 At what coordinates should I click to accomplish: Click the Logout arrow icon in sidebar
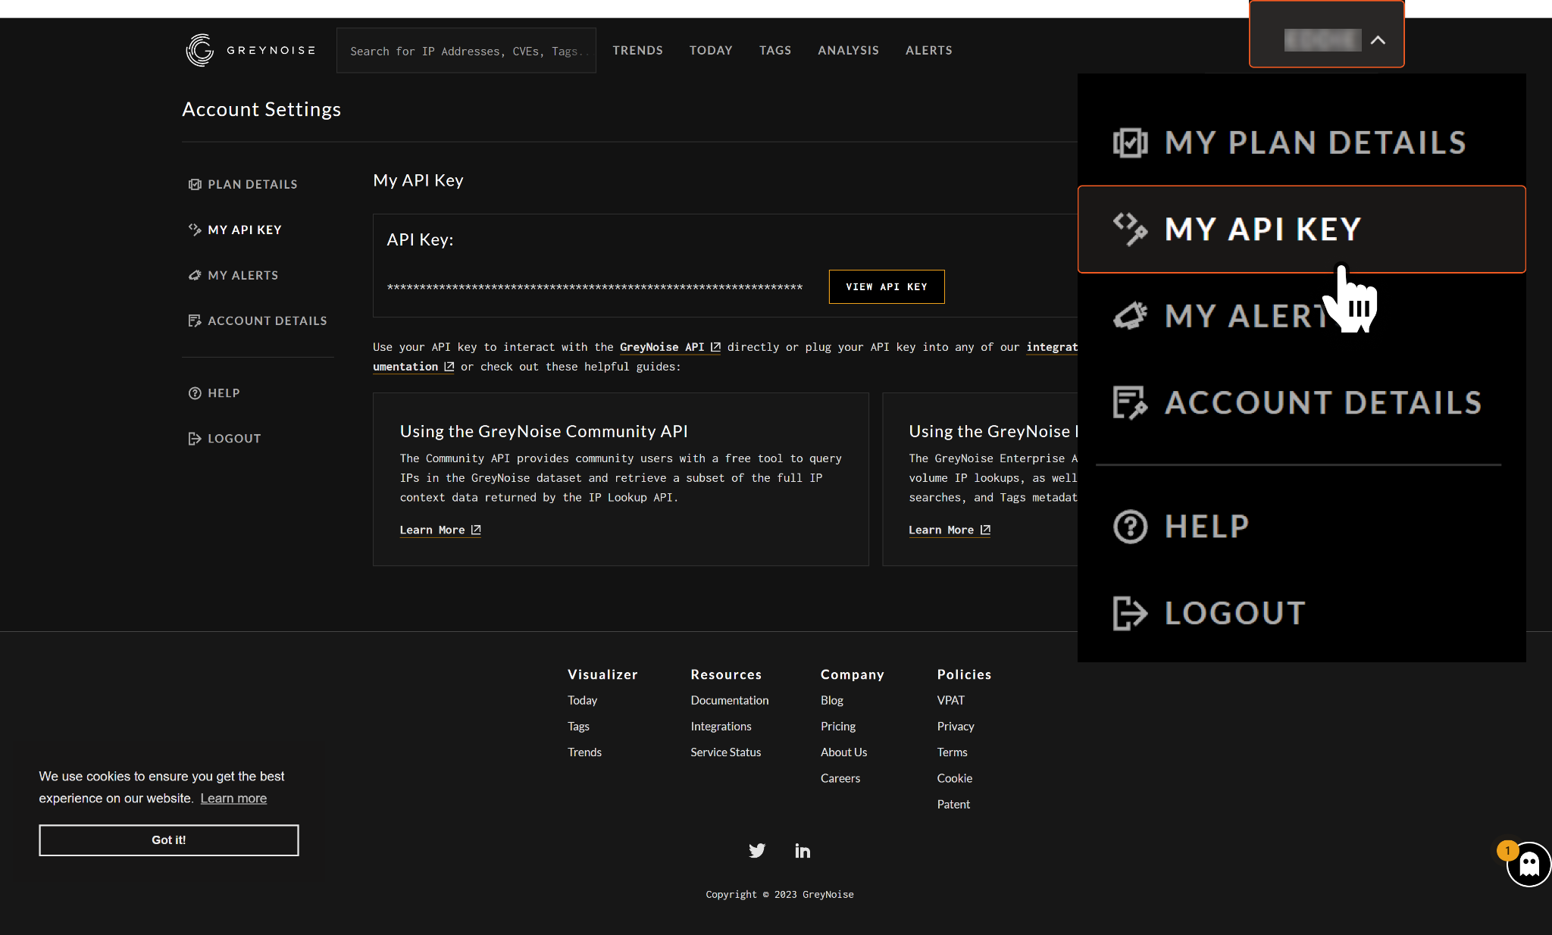pyautogui.click(x=194, y=439)
